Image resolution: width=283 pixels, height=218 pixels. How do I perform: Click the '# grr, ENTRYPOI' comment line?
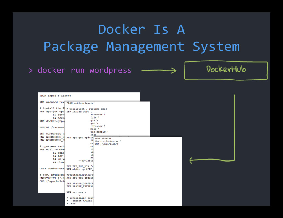pos(52,175)
